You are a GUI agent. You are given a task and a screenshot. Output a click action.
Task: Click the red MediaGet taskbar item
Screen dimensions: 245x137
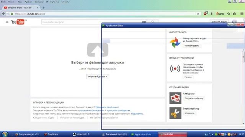[x=173, y=134]
